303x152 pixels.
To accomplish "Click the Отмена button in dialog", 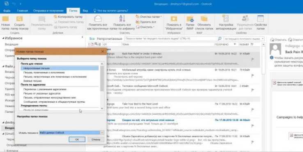I will pos(96,139).
